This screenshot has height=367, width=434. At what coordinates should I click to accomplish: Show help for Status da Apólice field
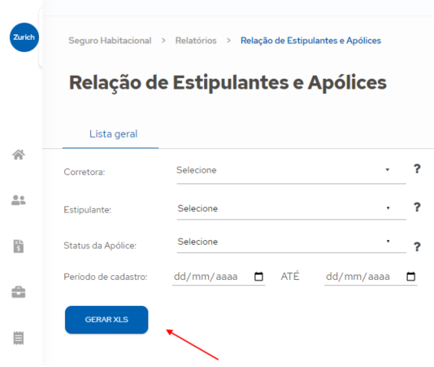tap(417, 247)
